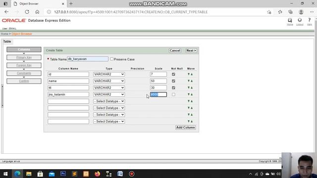Open Type dropdown for nama column
The height and width of the screenshot is (178, 317).
coord(109,81)
